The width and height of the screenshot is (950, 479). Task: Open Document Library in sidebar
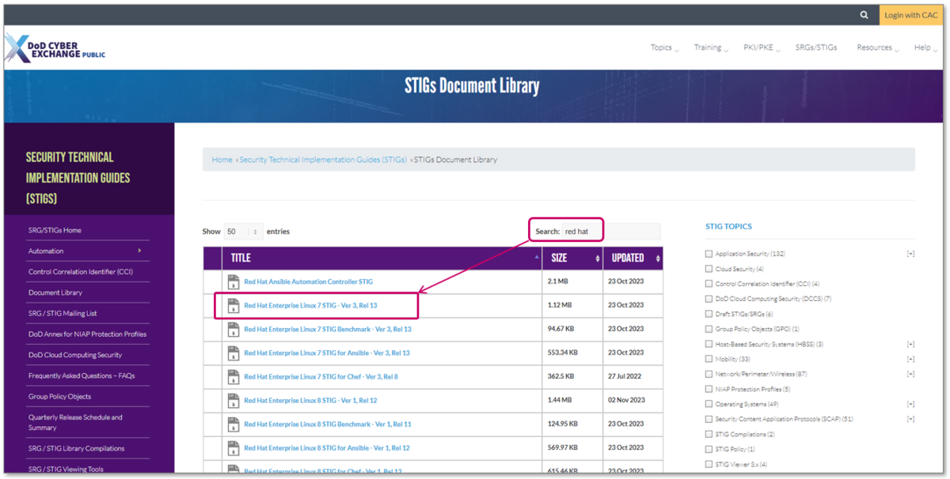(55, 292)
